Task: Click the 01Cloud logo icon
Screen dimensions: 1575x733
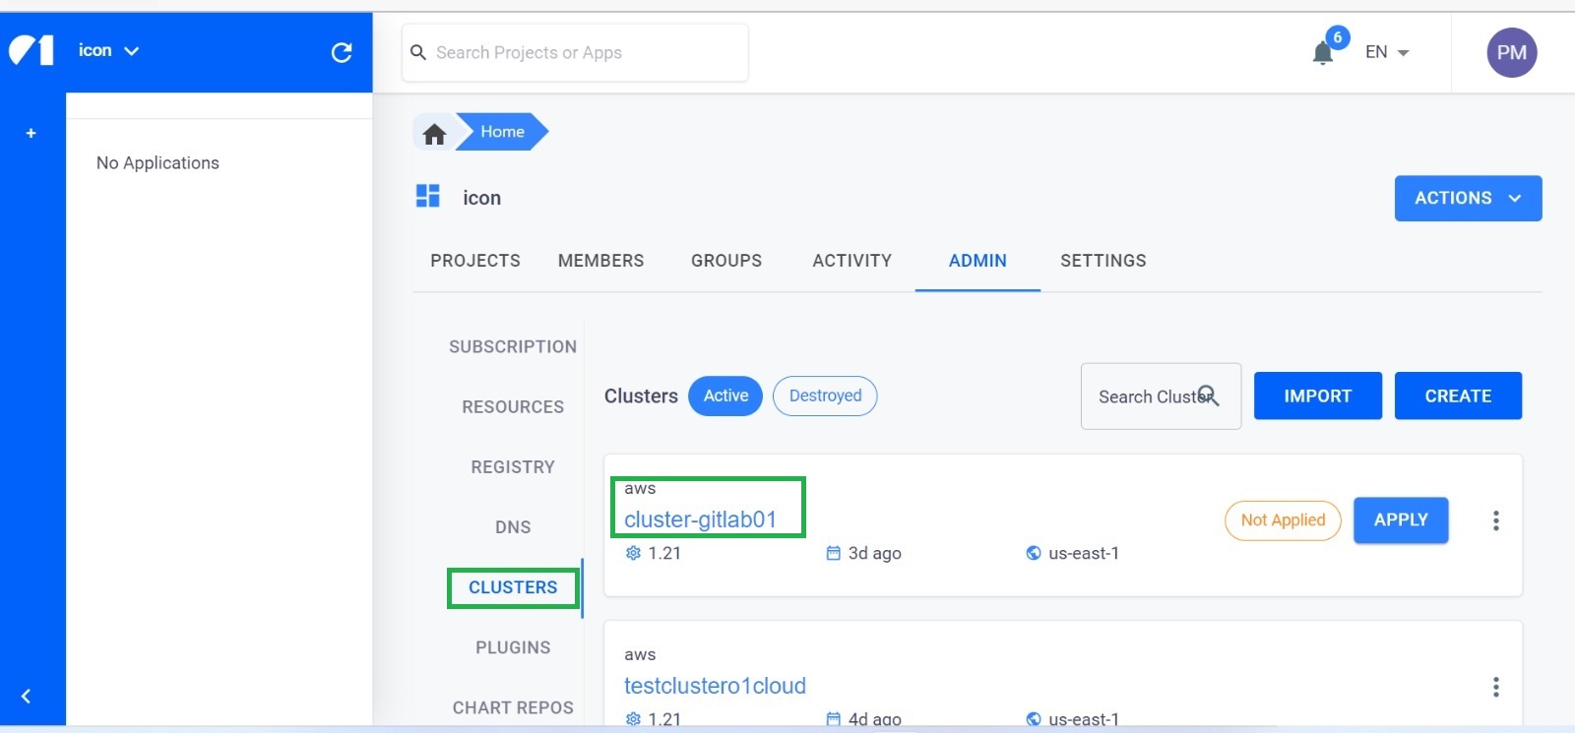Action: click(31, 50)
